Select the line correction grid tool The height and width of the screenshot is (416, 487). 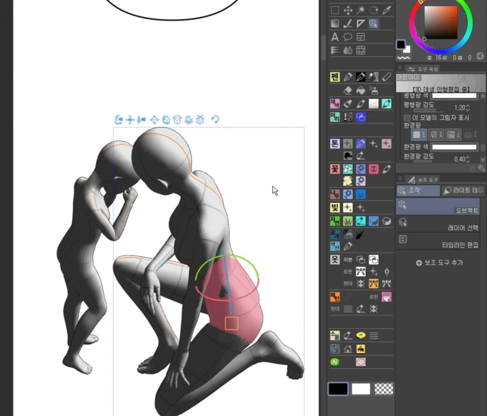[361, 50]
